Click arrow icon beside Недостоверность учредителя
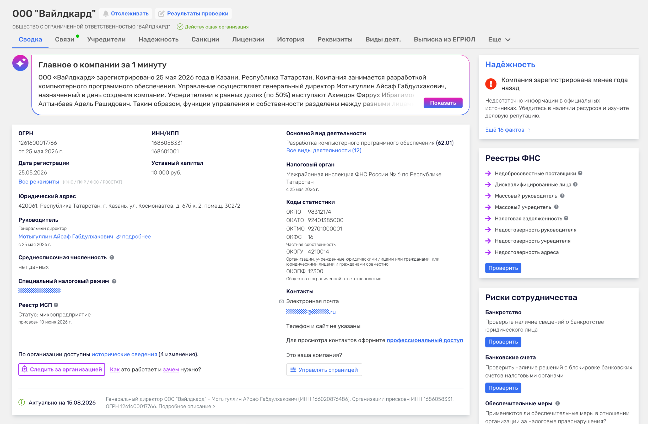 tap(488, 241)
